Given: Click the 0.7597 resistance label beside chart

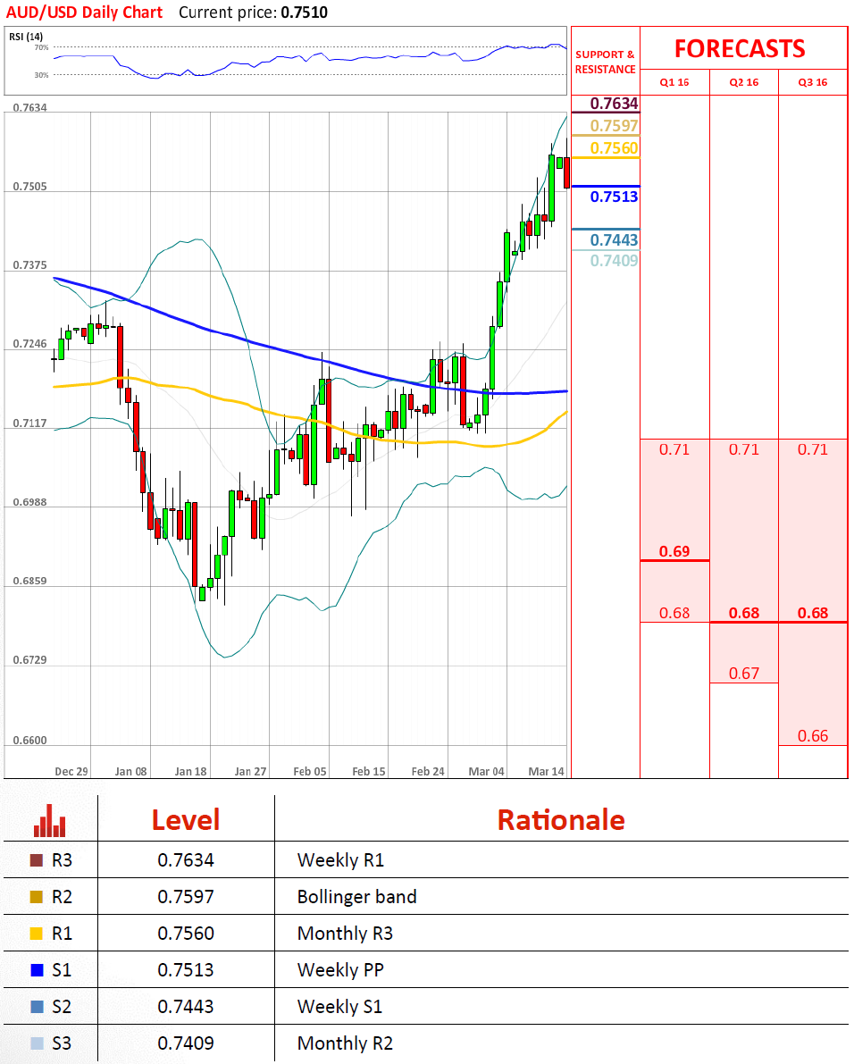Looking at the screenshot, I should click(x=614, y=126).
